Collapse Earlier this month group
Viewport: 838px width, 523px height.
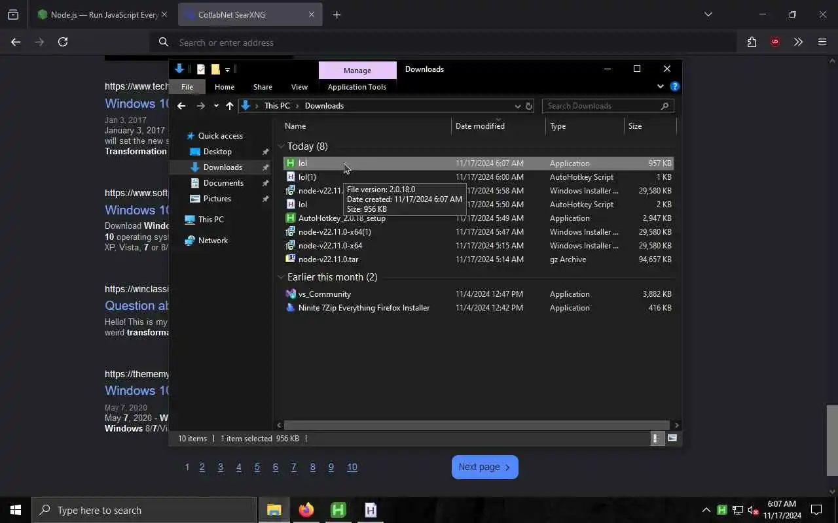pos(281,277)
